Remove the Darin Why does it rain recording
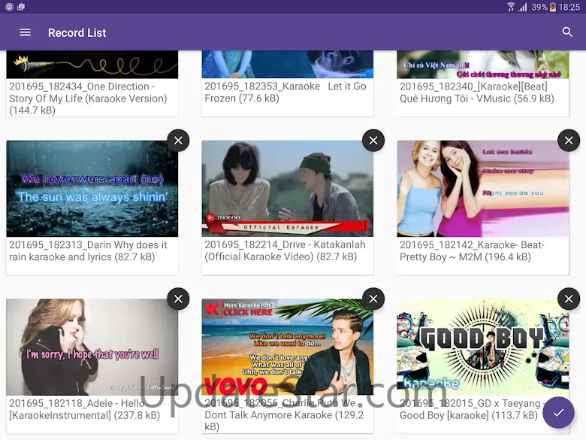 (178, 141)
